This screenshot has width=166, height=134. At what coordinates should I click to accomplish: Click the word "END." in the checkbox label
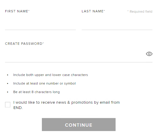(18, 108)
